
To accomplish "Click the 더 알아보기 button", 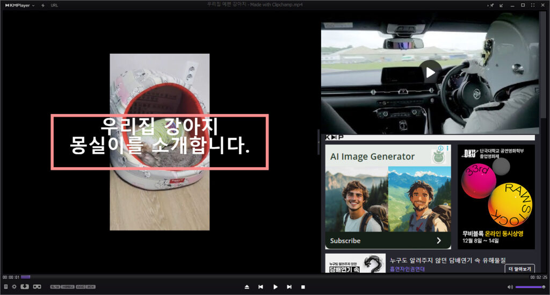I will [519, 269].
